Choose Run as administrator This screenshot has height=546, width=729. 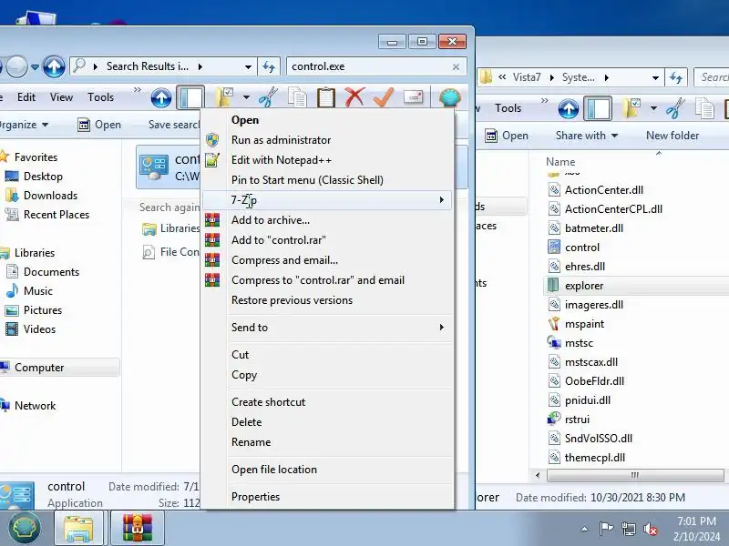click(327, 140)
